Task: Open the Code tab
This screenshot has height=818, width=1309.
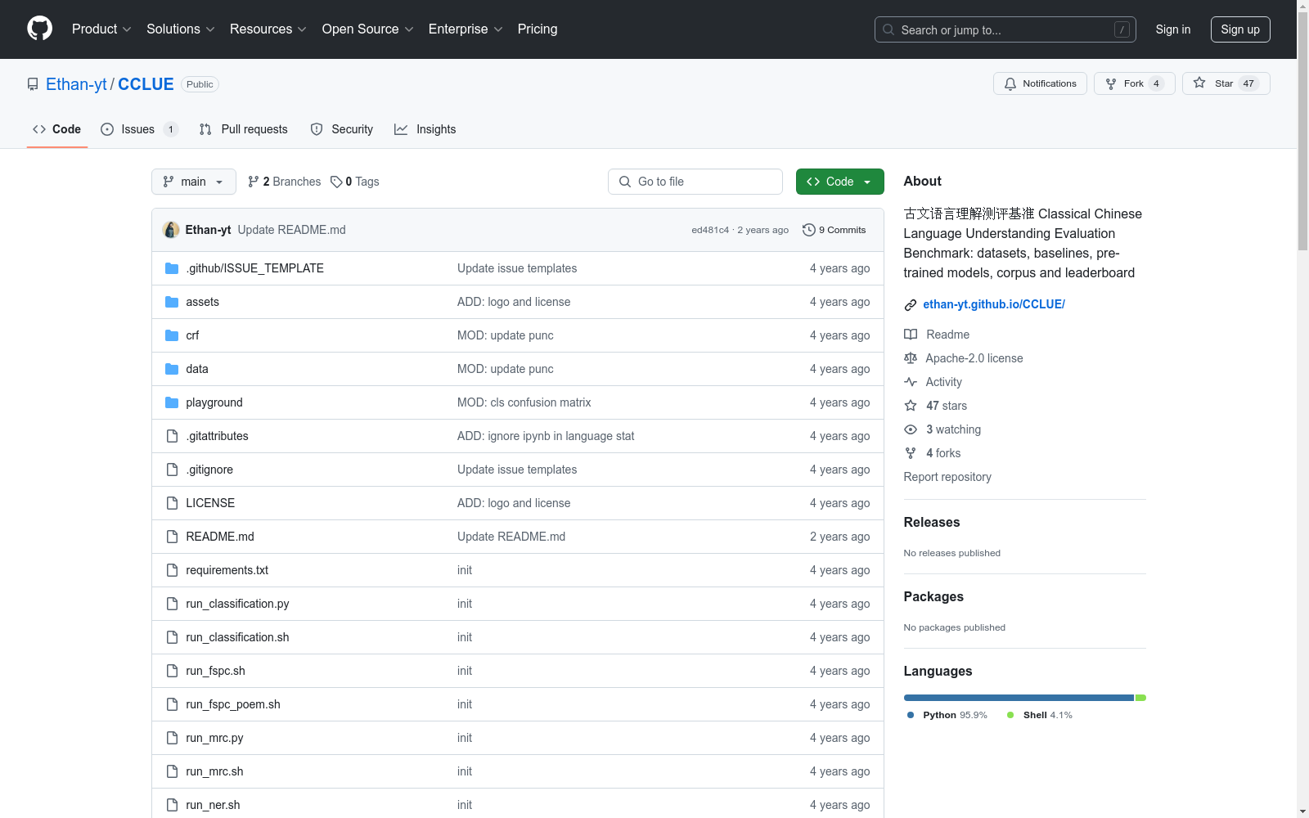Action: tap(57, 129)
